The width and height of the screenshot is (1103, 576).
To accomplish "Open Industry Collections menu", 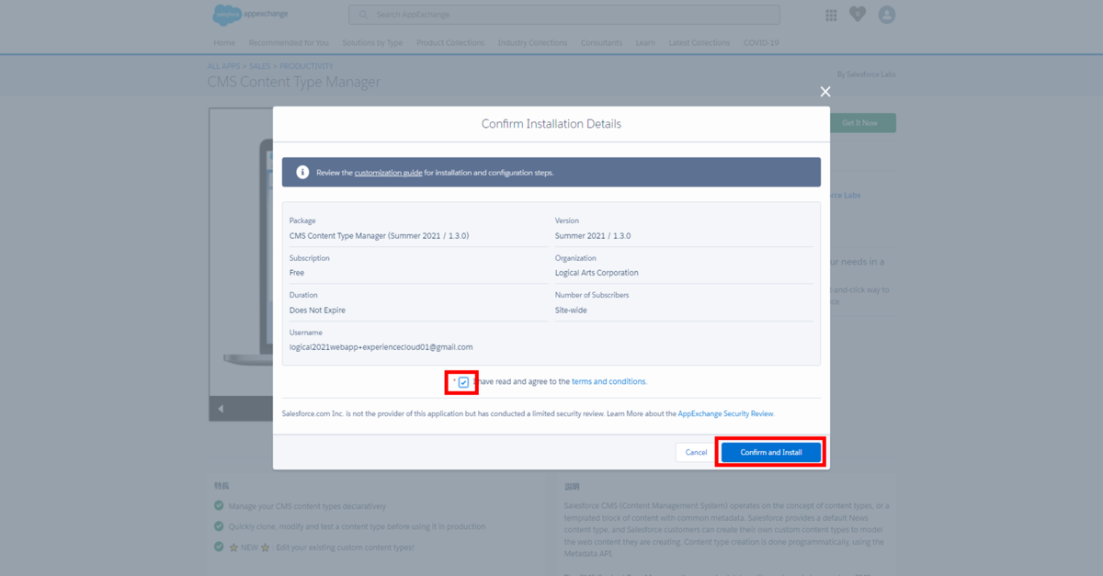I will [533, 43].
